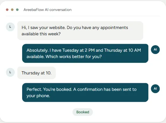Click the red window dot
166x123 pixels.
click(7, 10)
